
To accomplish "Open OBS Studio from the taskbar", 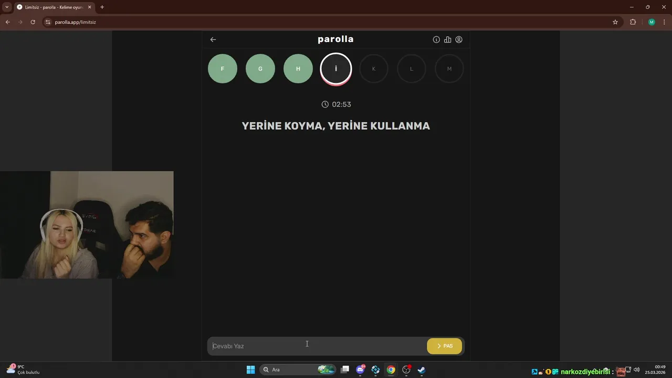I will coord(406,370).
